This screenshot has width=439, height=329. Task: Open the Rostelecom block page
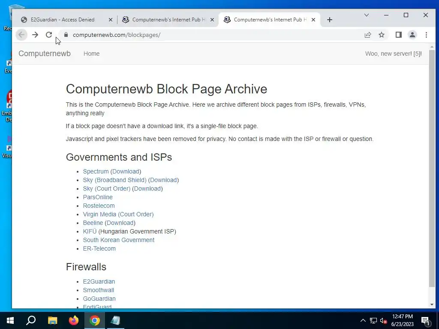pos(99,206)
